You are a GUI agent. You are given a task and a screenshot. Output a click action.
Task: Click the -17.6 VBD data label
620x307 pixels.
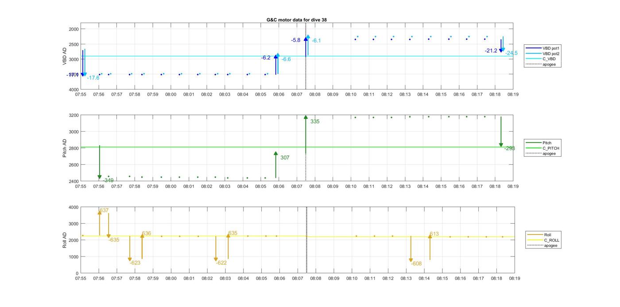(93, 78)
